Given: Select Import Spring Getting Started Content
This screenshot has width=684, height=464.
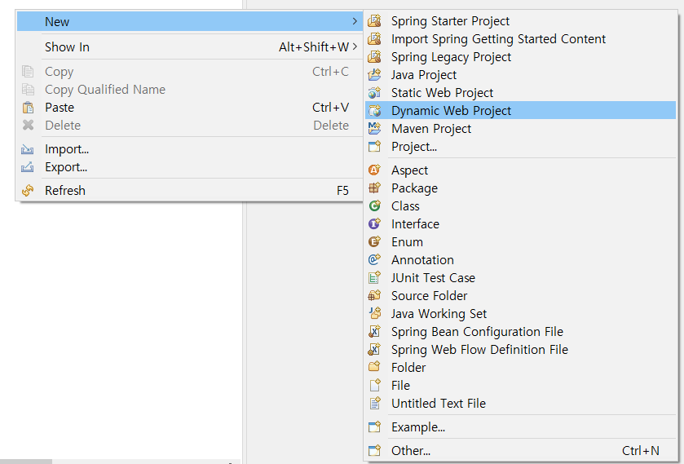Looking at the screenshot, I should click(x=520, y=39).
